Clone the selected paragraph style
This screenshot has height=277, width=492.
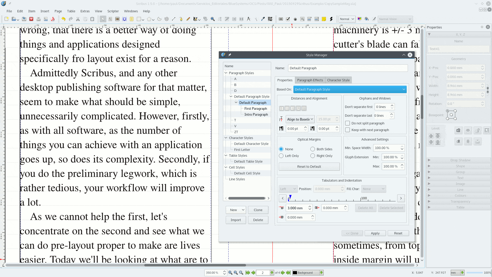[x=258, y=210]
